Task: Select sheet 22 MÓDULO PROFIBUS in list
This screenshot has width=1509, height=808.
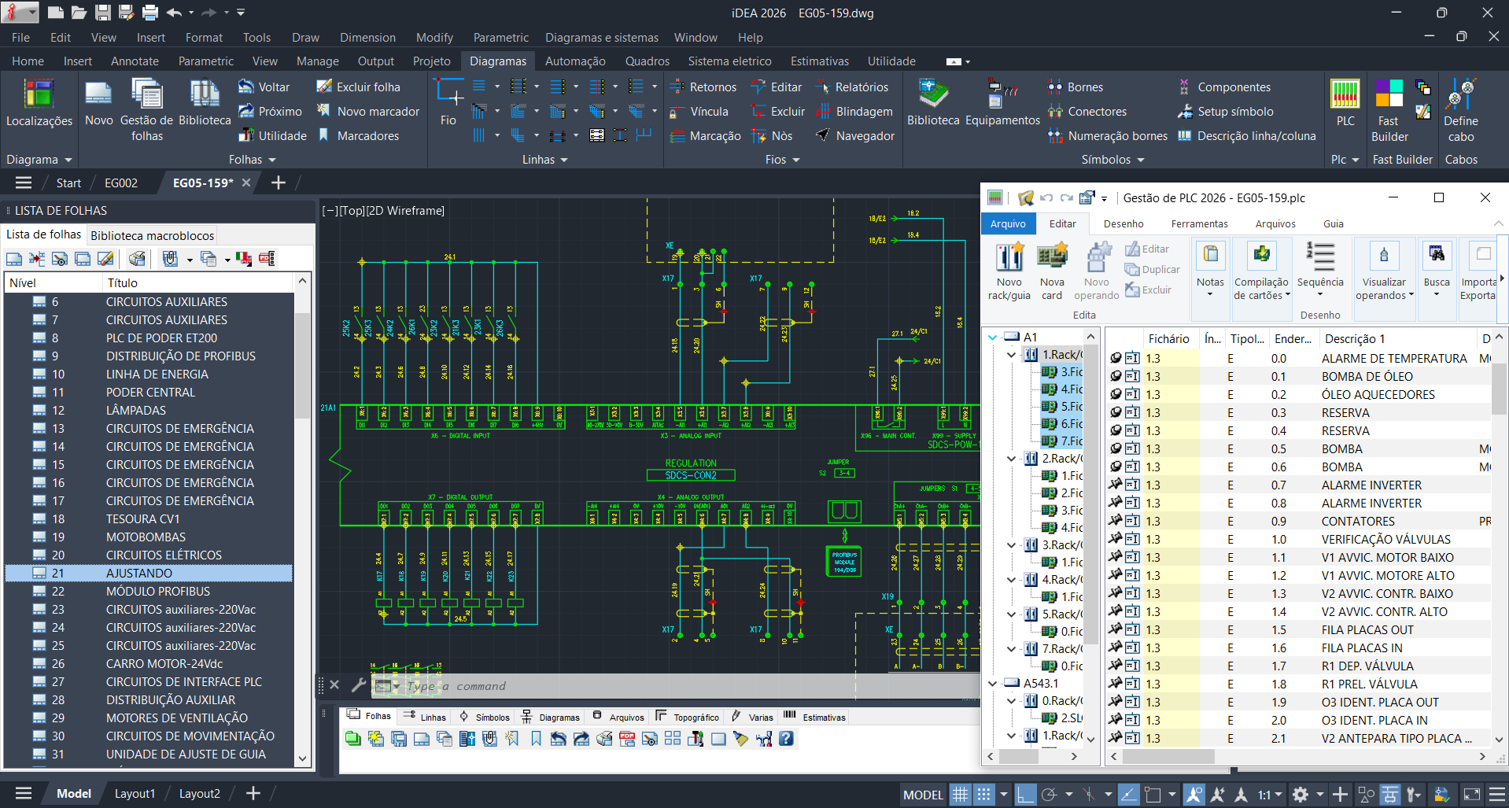Action: click(157, 592)
